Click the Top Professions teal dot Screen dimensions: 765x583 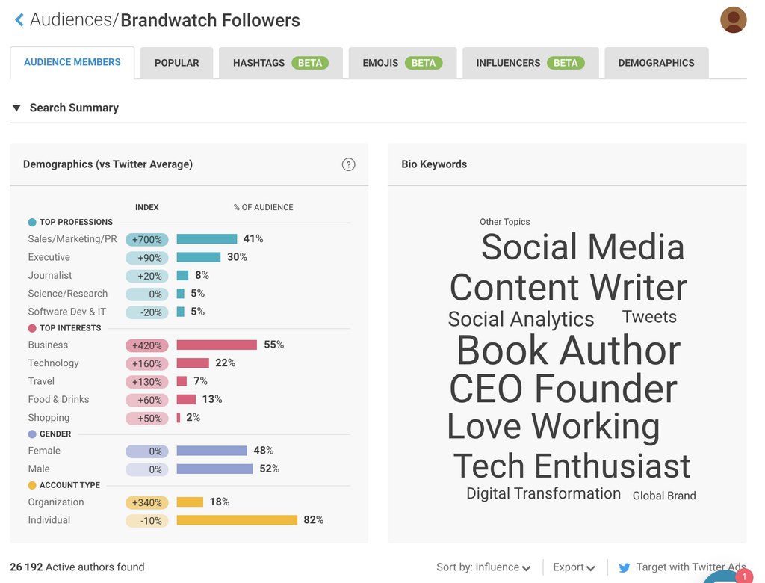tap(32, 222)
